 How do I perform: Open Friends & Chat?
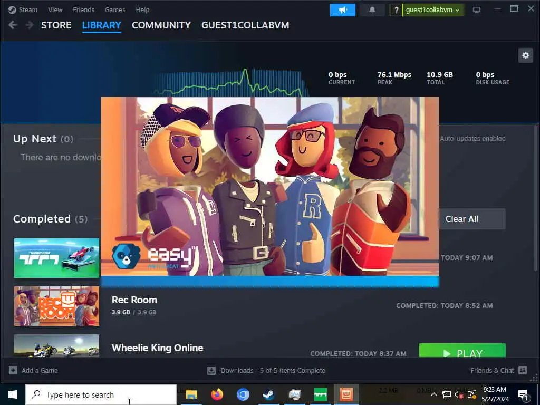tap(499, 370)
